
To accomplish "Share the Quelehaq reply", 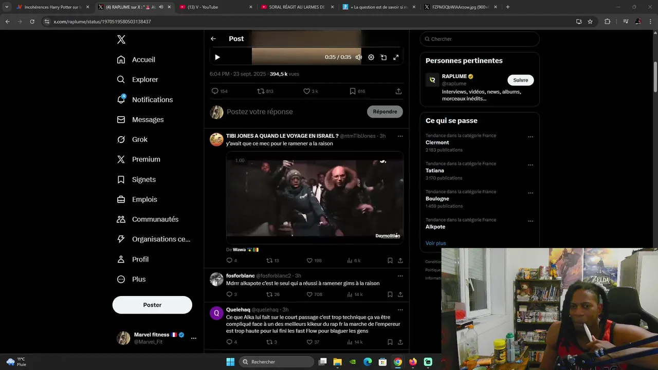I will point(400,342).
